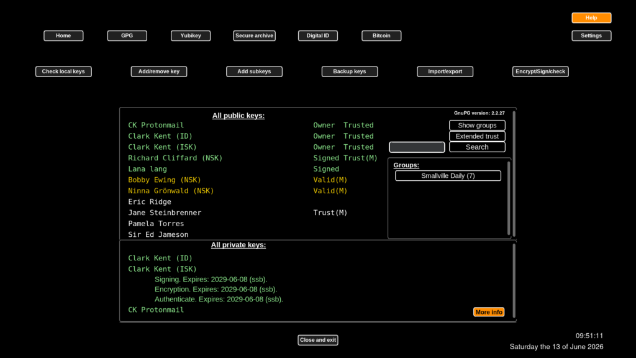Open Backup keys

tap(350, 71)
